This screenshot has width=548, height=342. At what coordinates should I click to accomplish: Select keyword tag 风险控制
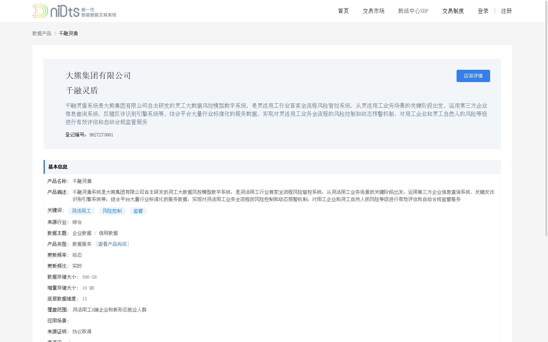(112, 211)
